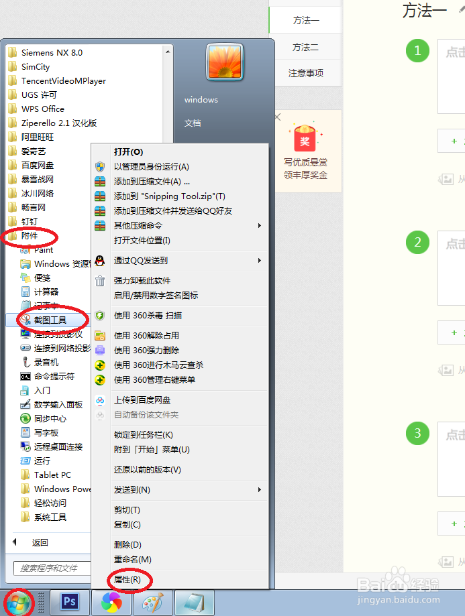Expand the 钉钉 folder
The width and height of the screenshot is (465, 616).
(29, 222)
